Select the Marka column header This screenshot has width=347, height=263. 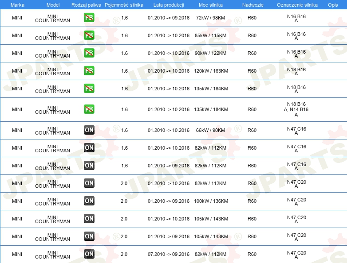pyautogui.click(x=17, y=5)
